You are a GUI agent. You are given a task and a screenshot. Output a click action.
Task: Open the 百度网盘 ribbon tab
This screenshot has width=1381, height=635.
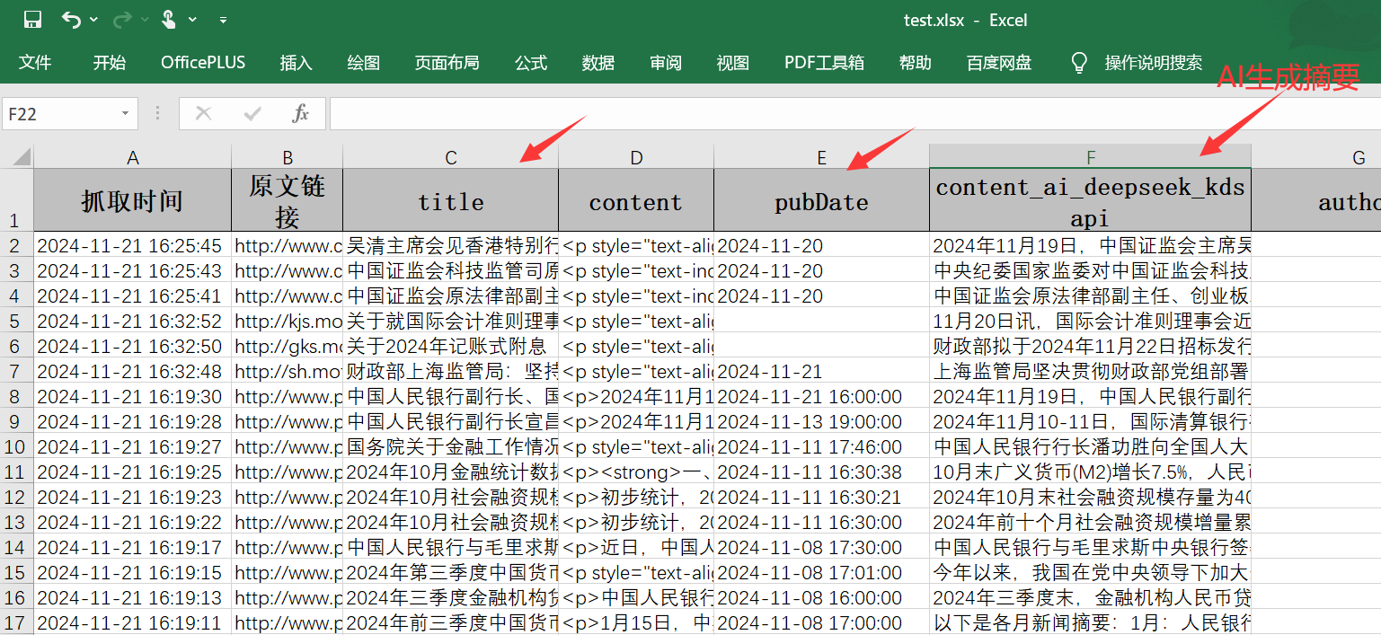point(999,63)
